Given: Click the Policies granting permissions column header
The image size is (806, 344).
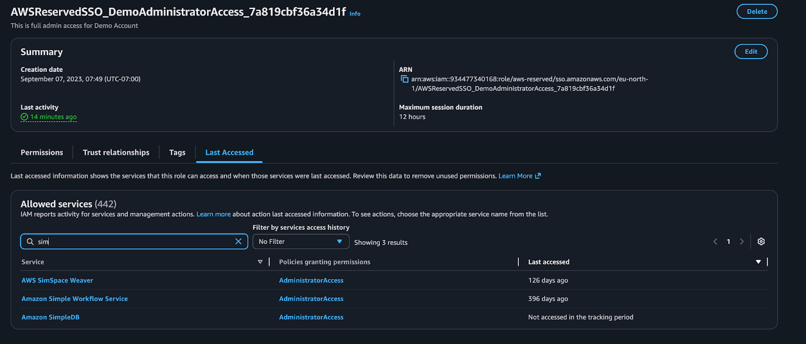Looking at the screenshot, I should (324, 262).
